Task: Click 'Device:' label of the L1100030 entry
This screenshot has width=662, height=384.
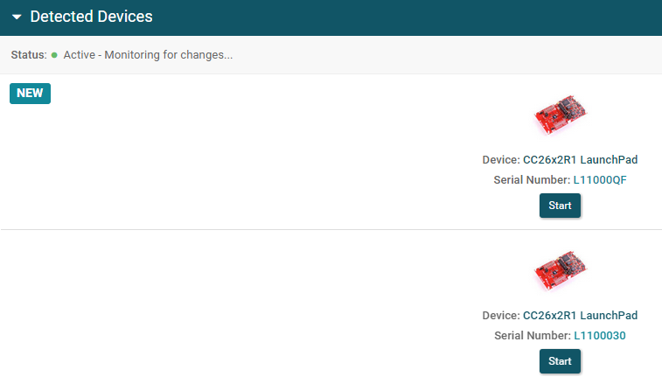Action: [501, 316]
